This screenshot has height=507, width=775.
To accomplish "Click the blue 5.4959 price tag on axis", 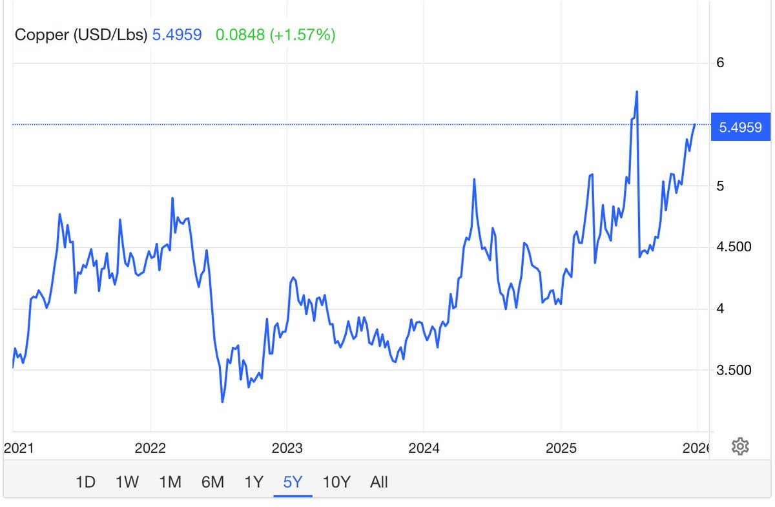I will (739, 127).
